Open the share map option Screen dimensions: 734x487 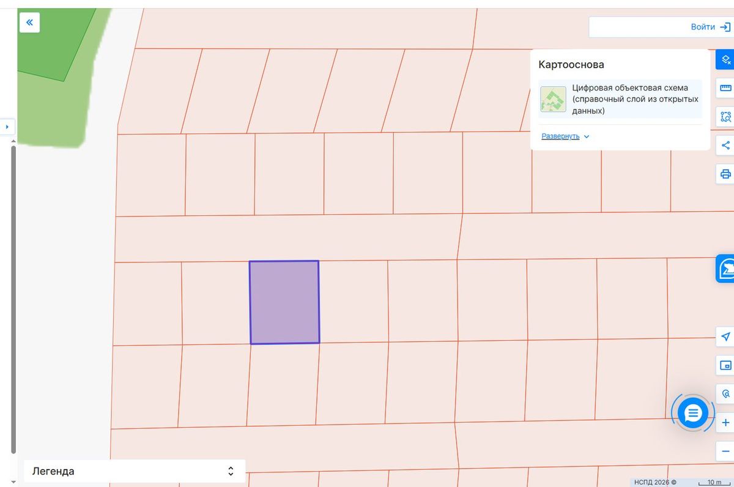tap(725, 145)
